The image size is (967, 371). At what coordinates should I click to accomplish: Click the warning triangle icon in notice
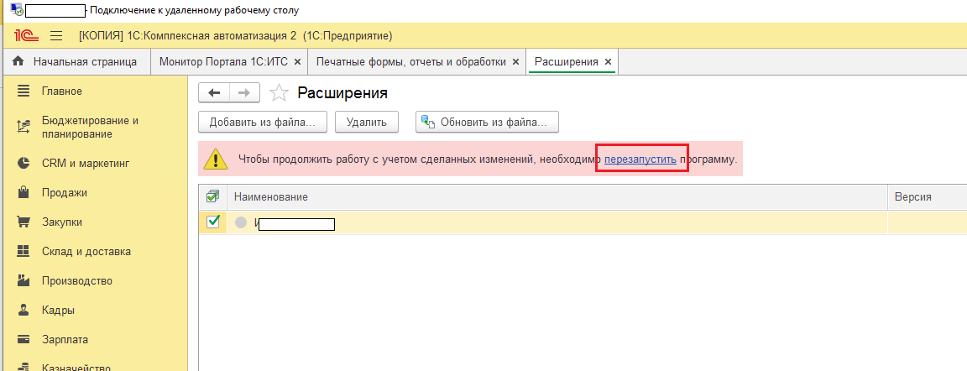coord(216,159)
